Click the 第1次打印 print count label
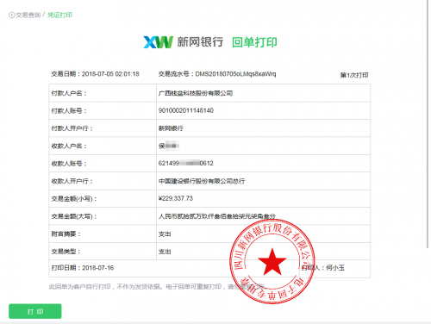431x324 pixels. [x=354, y=75]
